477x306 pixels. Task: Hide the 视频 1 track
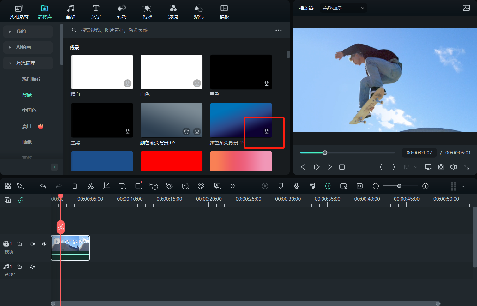click(44, 244)
